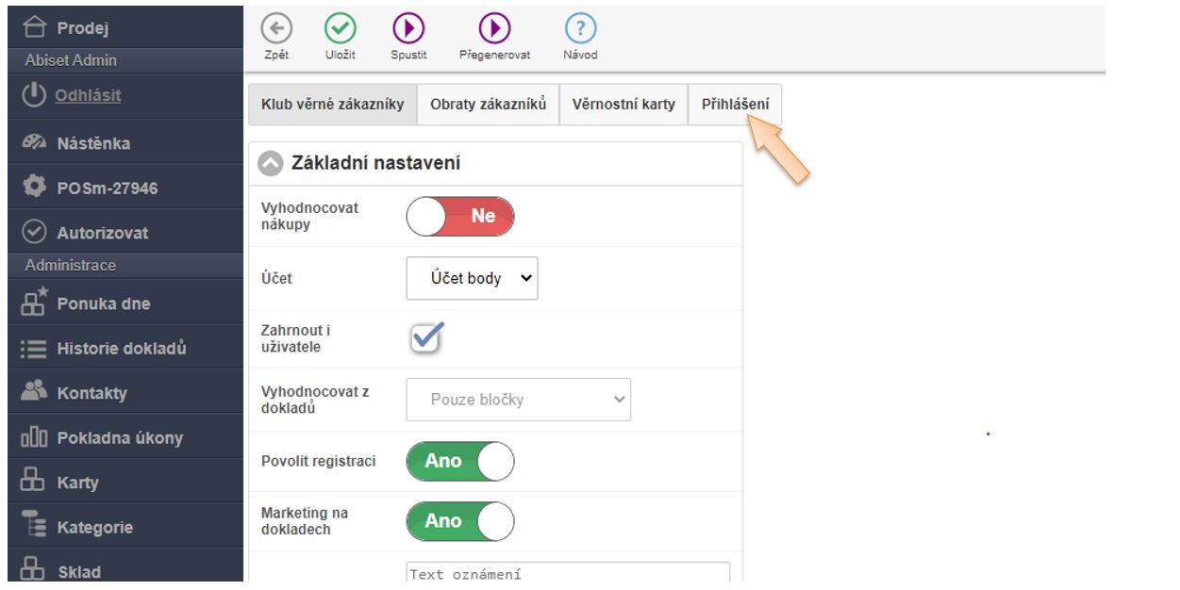Open the Pouze bločky dropdown

[x=518, y=400]
